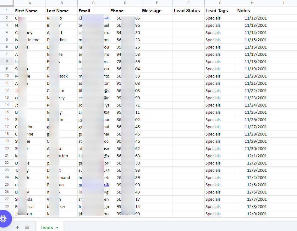Click the Lead Status header cell
The width and height of the screenshot is (297, 231).
click(189, 11)
